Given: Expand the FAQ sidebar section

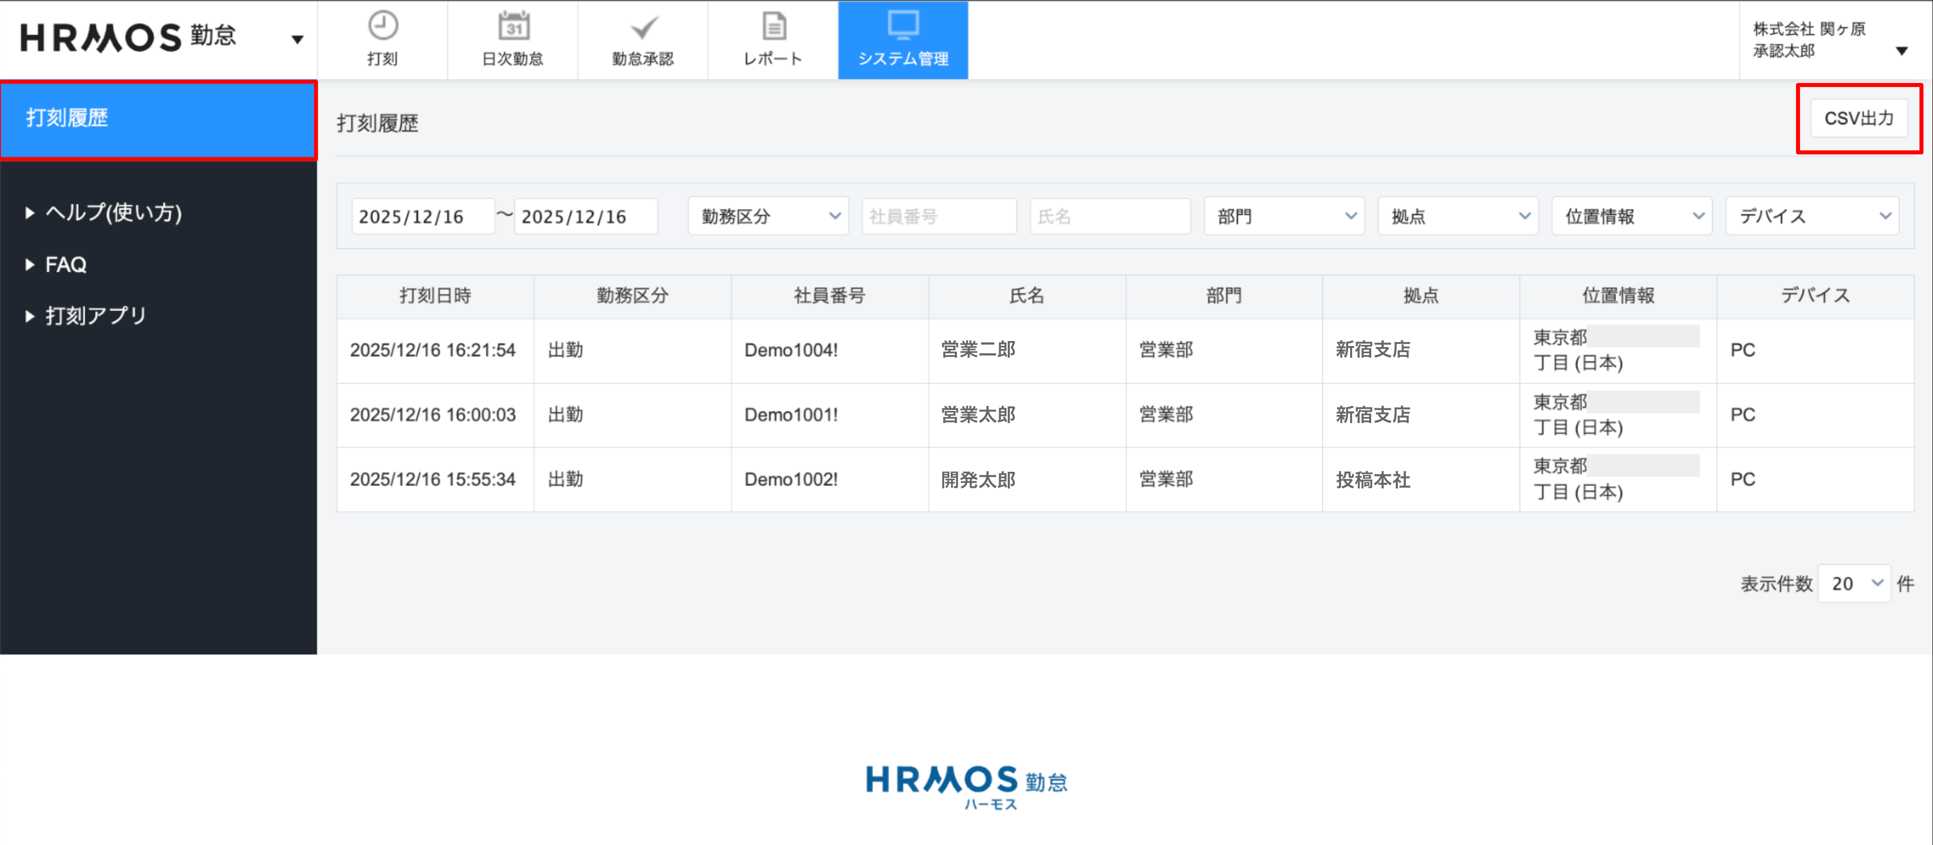Looking at the screenshot, I should pos(65,265).
